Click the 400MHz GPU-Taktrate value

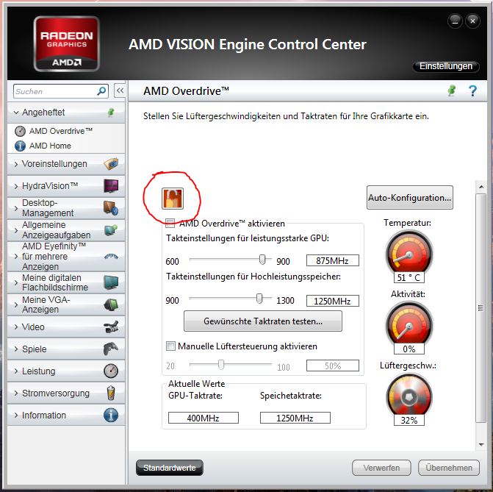point(203,418)
